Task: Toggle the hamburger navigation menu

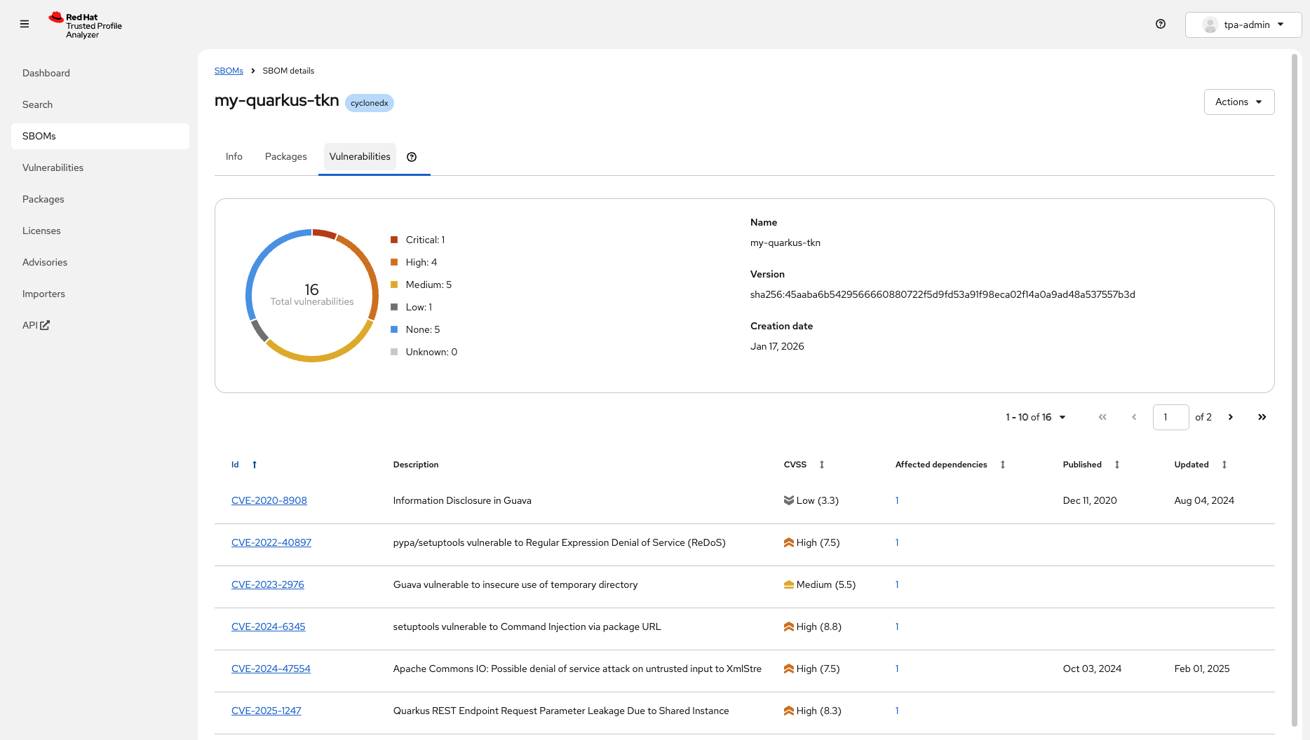Action: 25,24
